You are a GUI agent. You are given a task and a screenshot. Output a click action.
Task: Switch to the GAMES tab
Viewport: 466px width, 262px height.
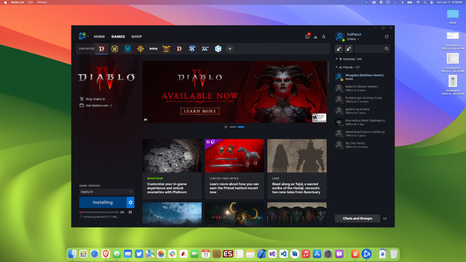[118, 37]
